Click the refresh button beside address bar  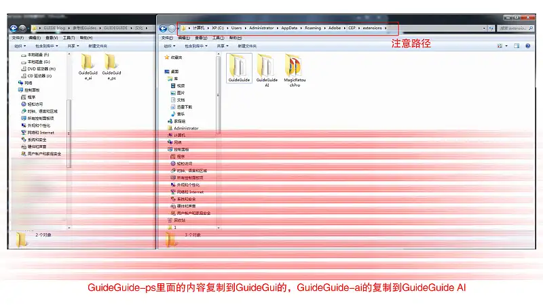[491, 28]
